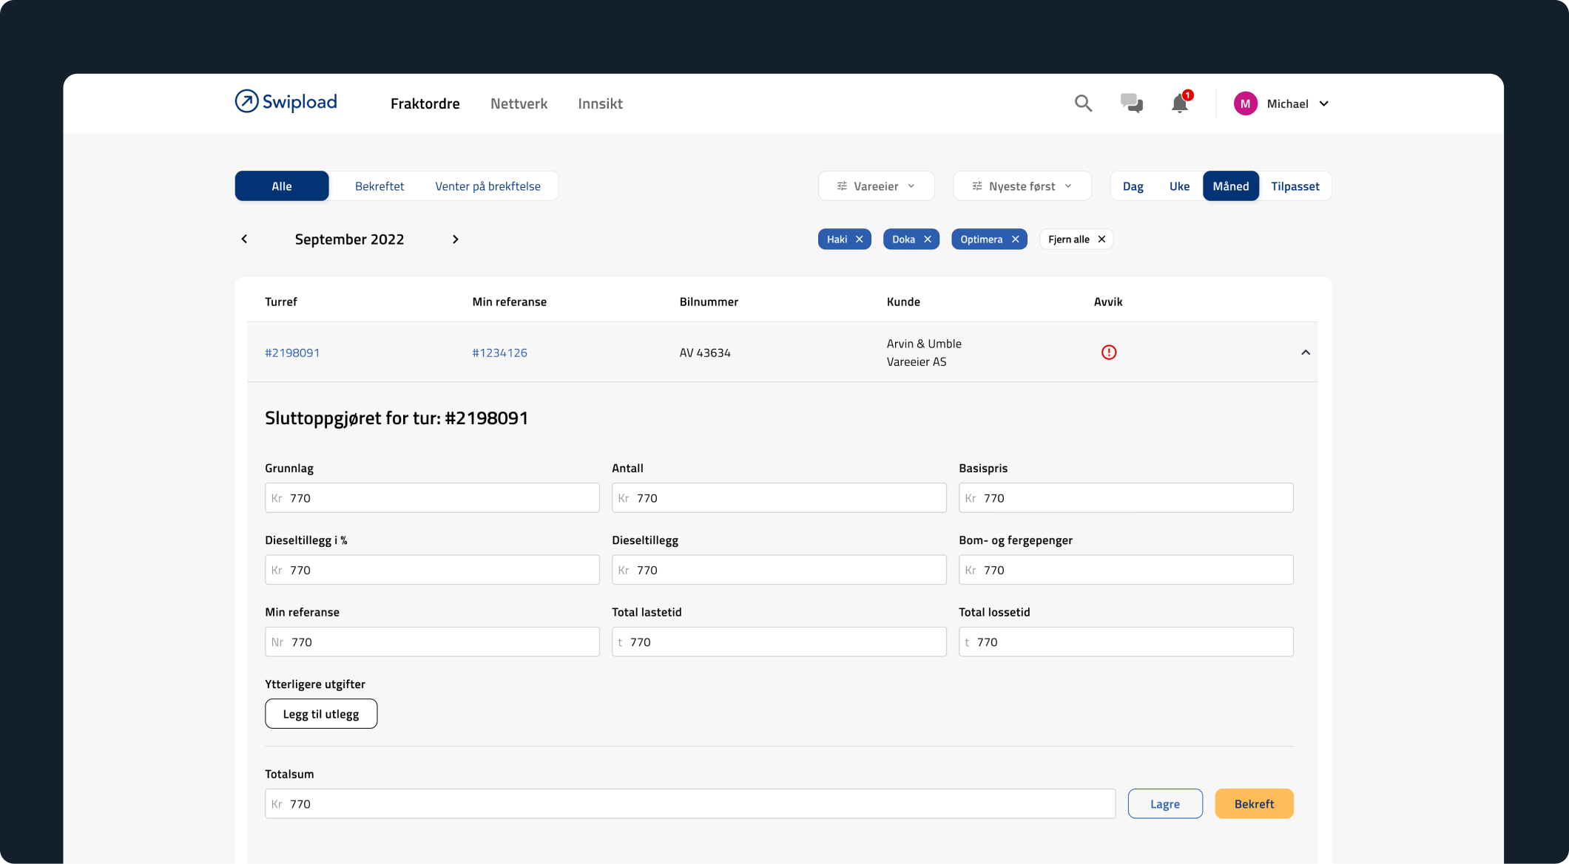
Task: Select Venter på brekftelse tab
Action: pyautogui.click(x=487, y=186)
